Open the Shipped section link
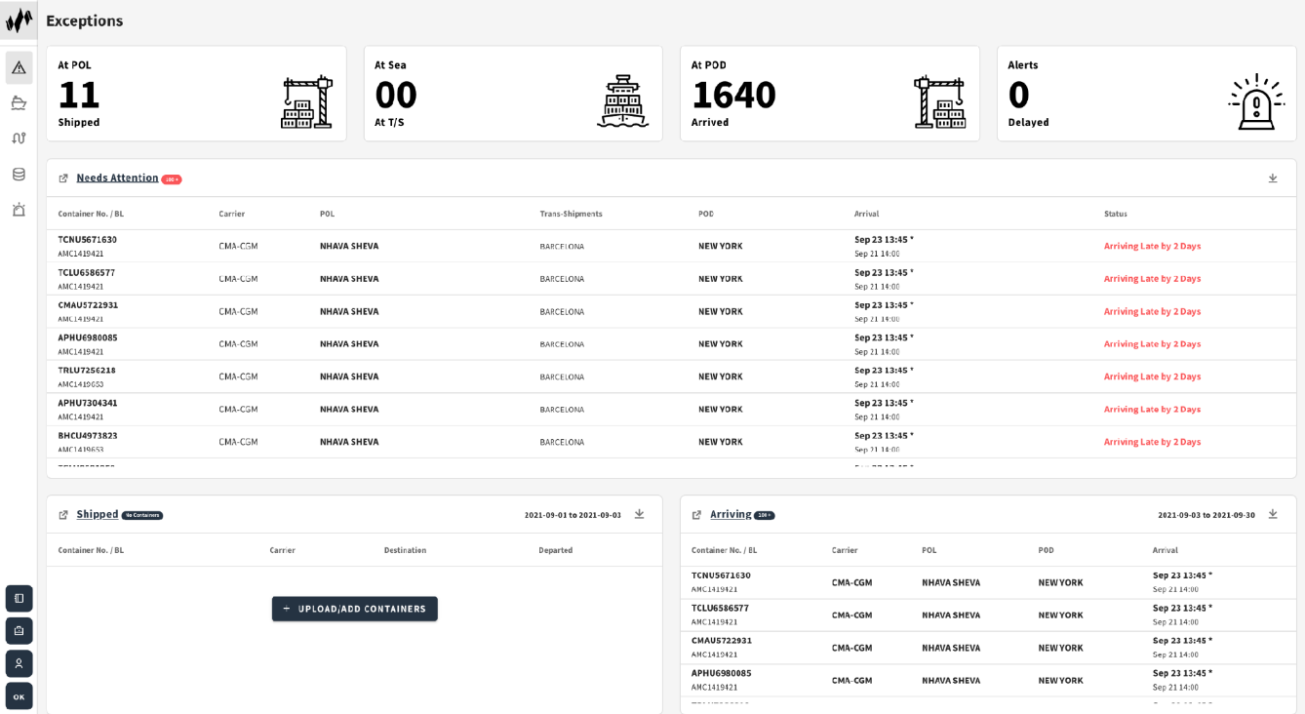1305x714 pixels. point(97,514)
